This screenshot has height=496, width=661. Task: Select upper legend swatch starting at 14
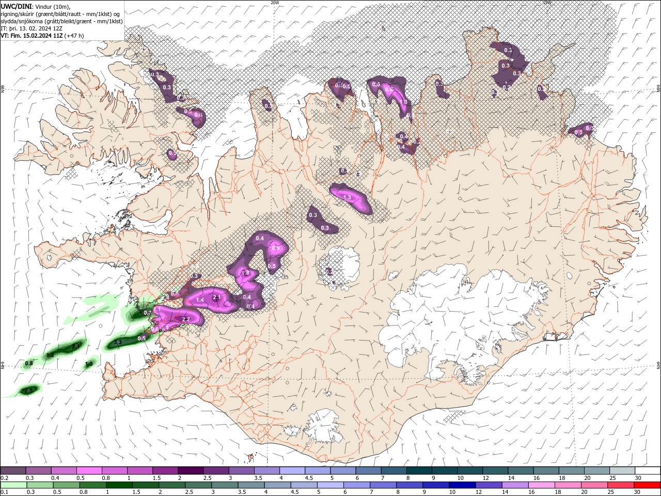click(x=521, y=471)
